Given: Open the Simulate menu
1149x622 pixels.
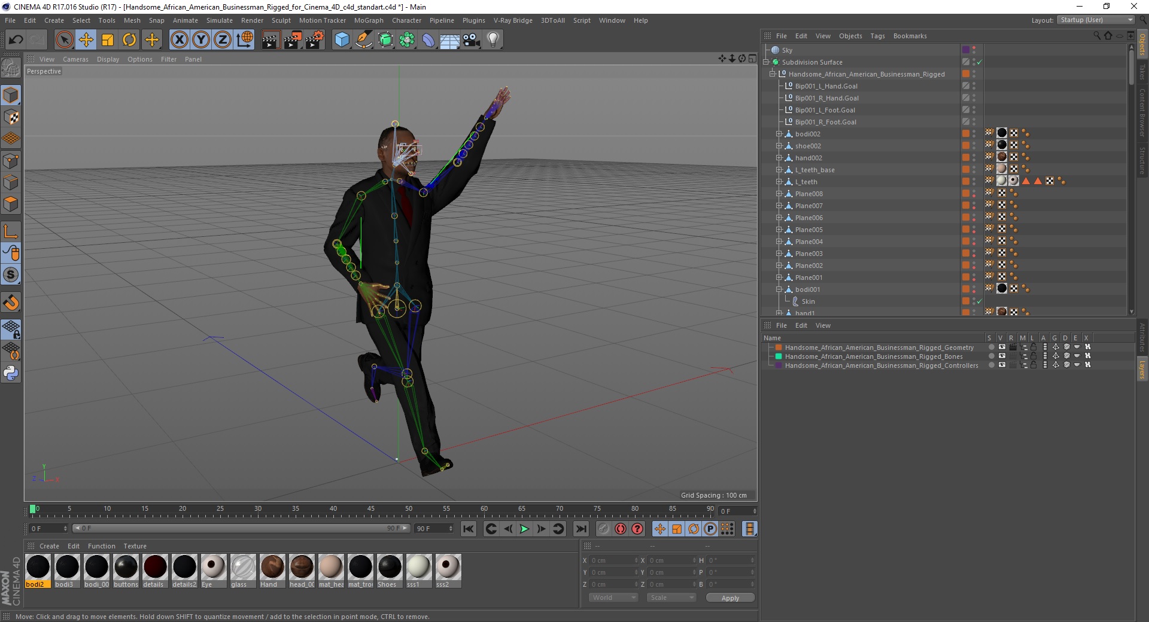Looking at the screenshot, I should pos(220,20).
